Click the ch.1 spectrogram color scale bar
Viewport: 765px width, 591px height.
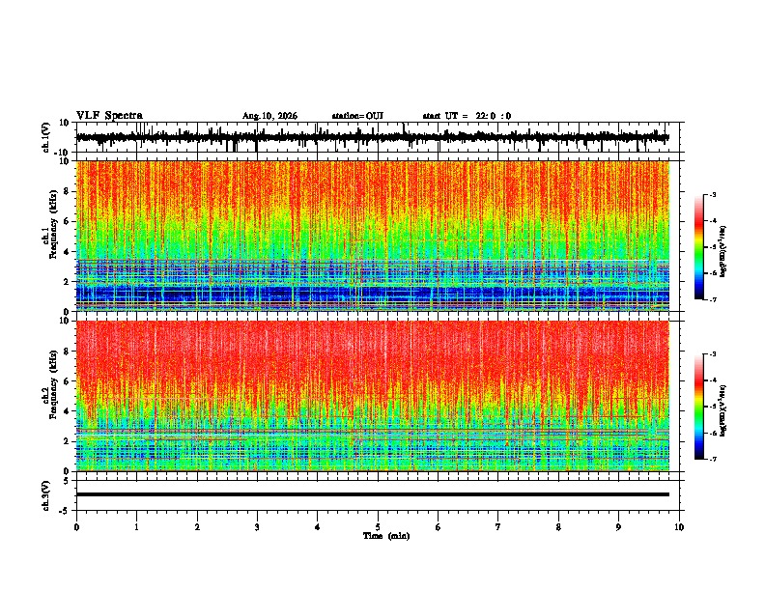tap(699, 247)
